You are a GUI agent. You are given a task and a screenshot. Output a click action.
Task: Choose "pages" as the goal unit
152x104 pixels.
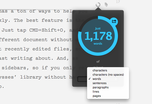[x=97, y=96]
